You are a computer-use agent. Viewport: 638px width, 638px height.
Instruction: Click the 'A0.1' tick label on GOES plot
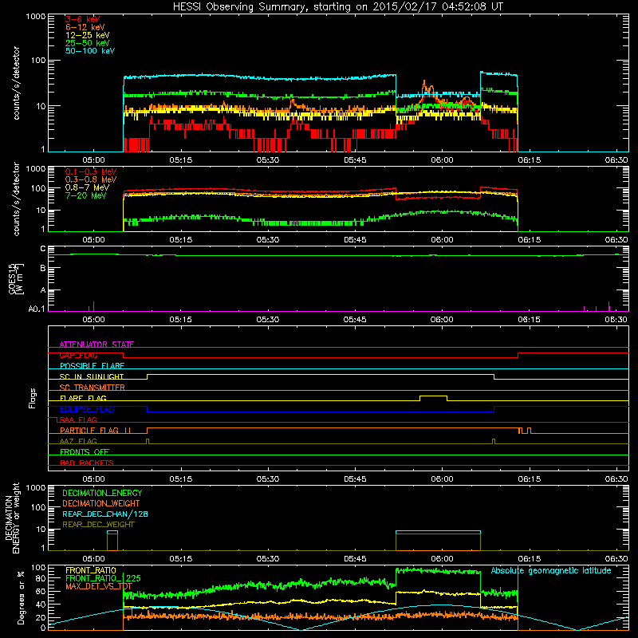pyautogui.click(x=37, y=309)
